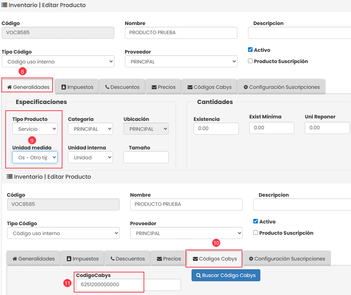Click the gear icon of Configuración Suscripciones in the top form
The width and height of the screenshot is (351, 295).
pyautogui.click(x=246, y=87)
